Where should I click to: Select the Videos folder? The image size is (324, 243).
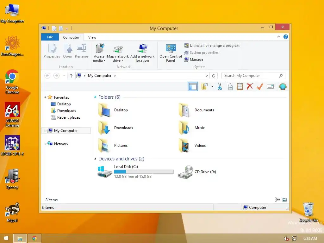[x=192, y=146]
